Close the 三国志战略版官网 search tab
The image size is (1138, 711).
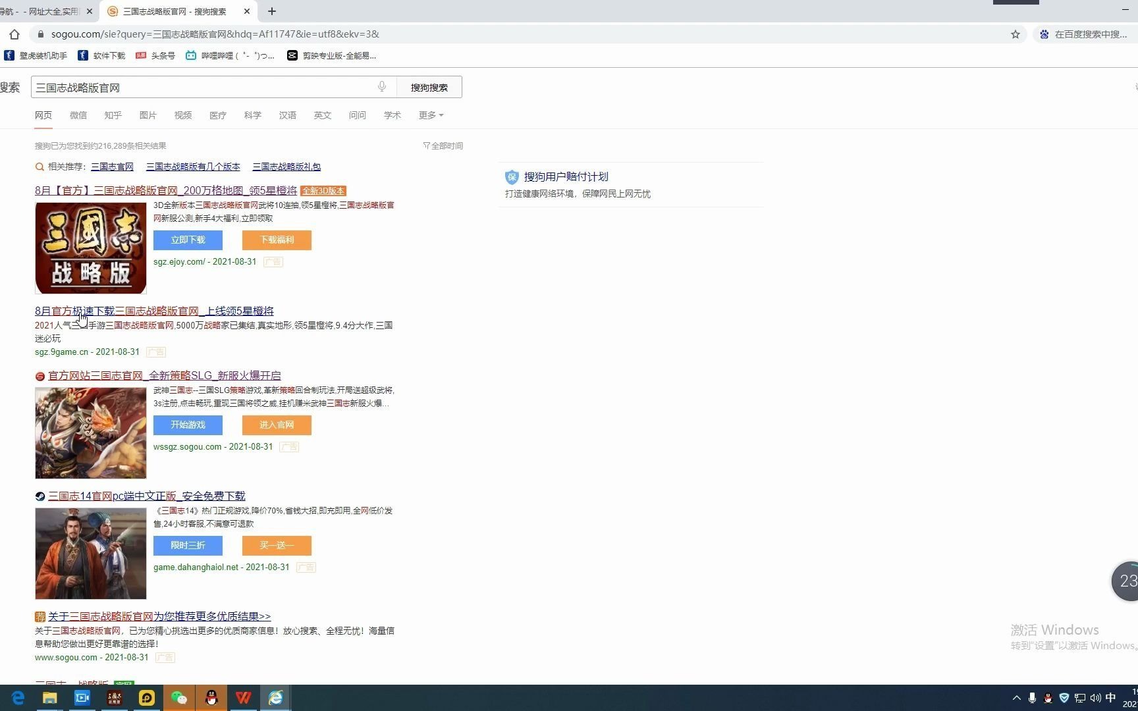[x=247, y=11]
